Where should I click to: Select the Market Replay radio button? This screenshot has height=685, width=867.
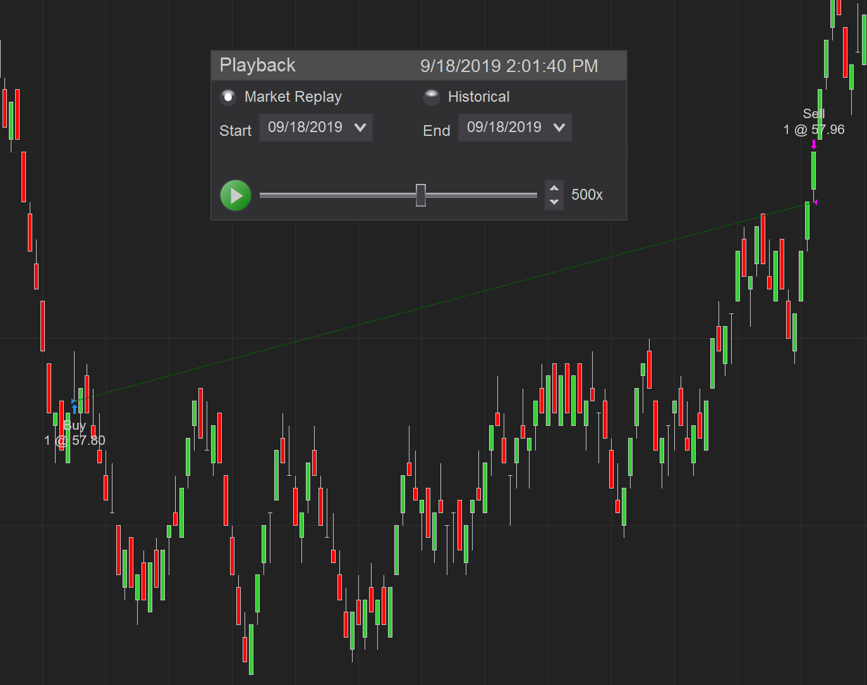pyautogui.click(x=228, y=97)
